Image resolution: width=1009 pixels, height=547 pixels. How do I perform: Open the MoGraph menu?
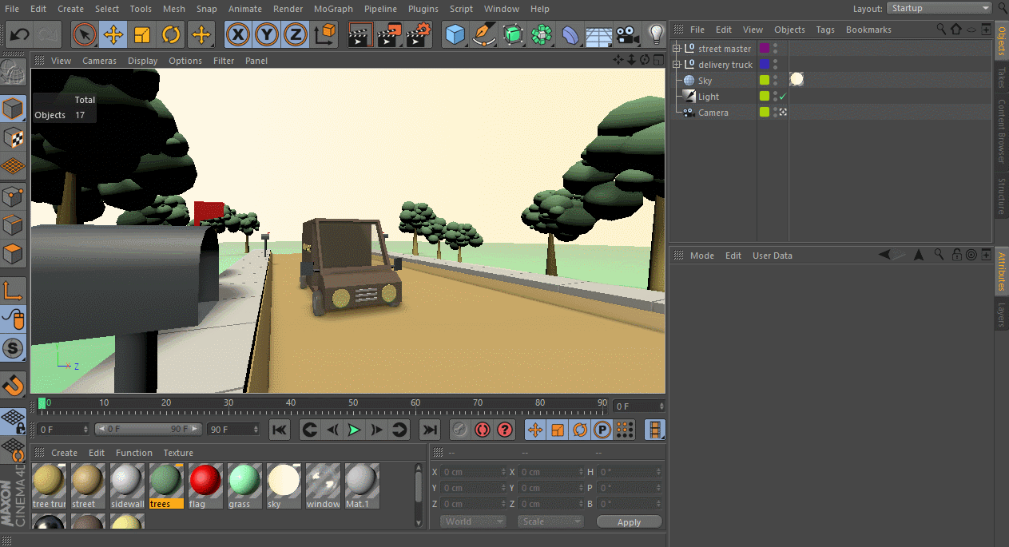(333, 9)
